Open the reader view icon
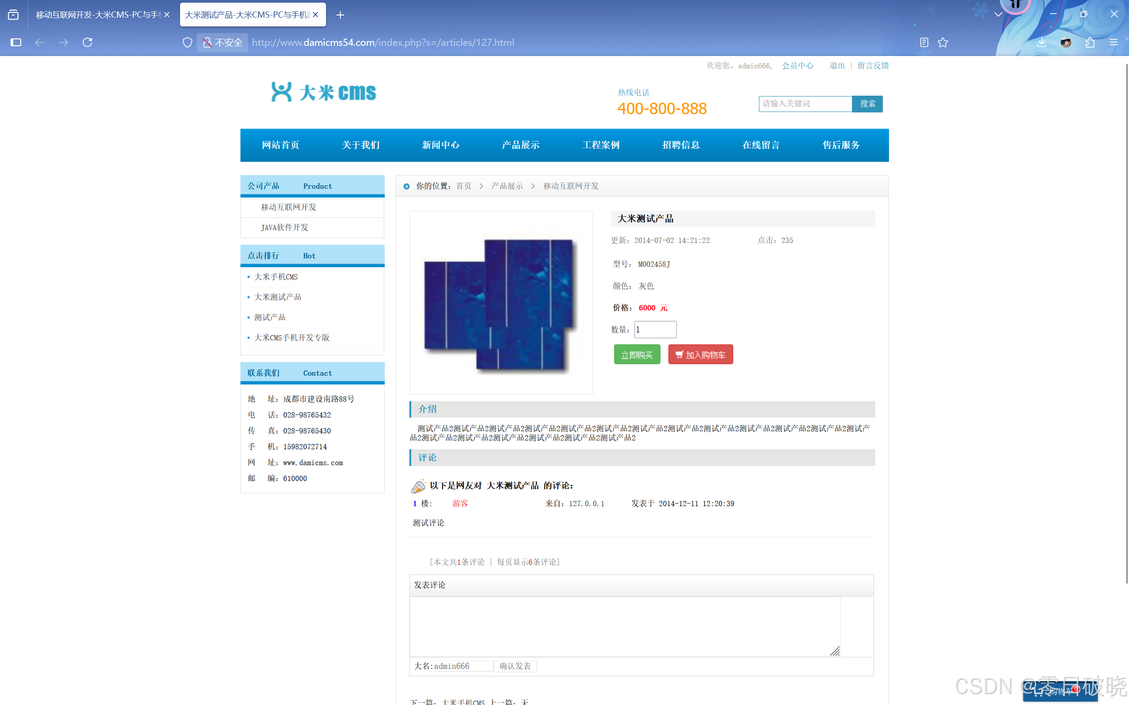This screenshot has height=705, width=1129. pyautogui.click(x=924, y=42)
